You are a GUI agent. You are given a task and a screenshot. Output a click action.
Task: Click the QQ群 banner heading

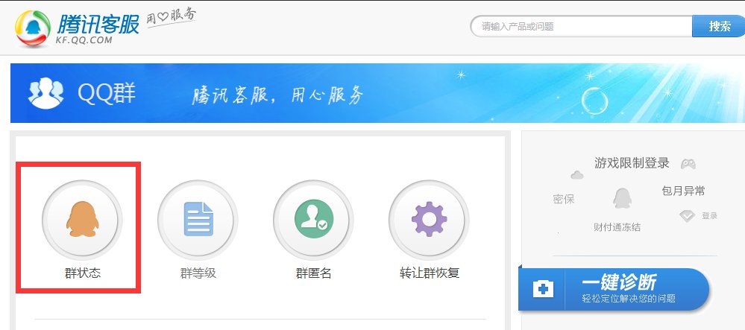(107, 93)
